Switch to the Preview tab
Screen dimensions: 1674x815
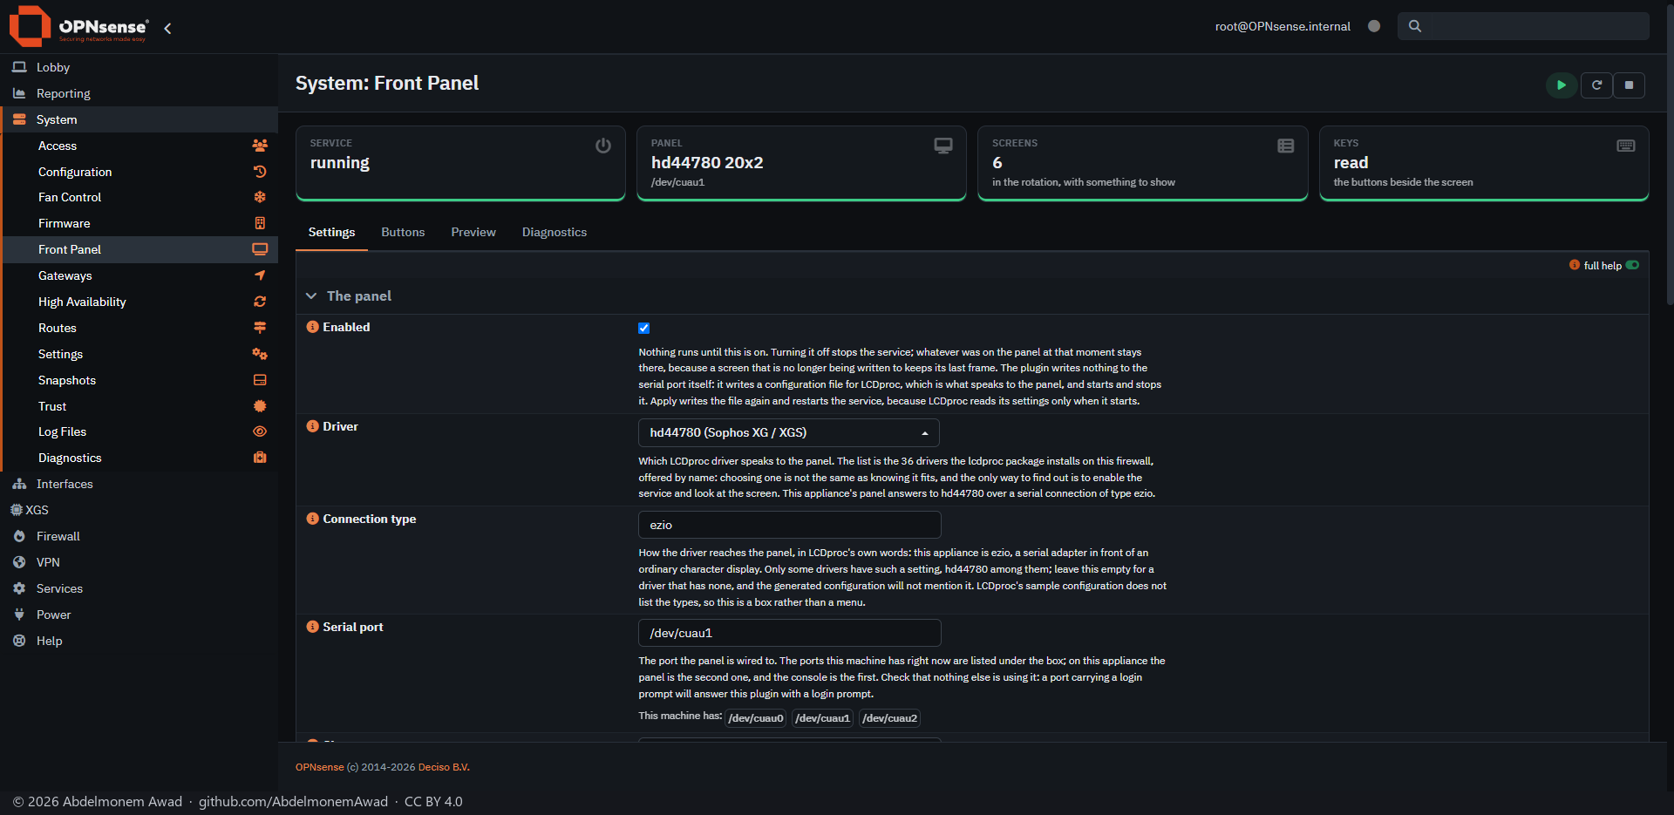click(473, 232)
